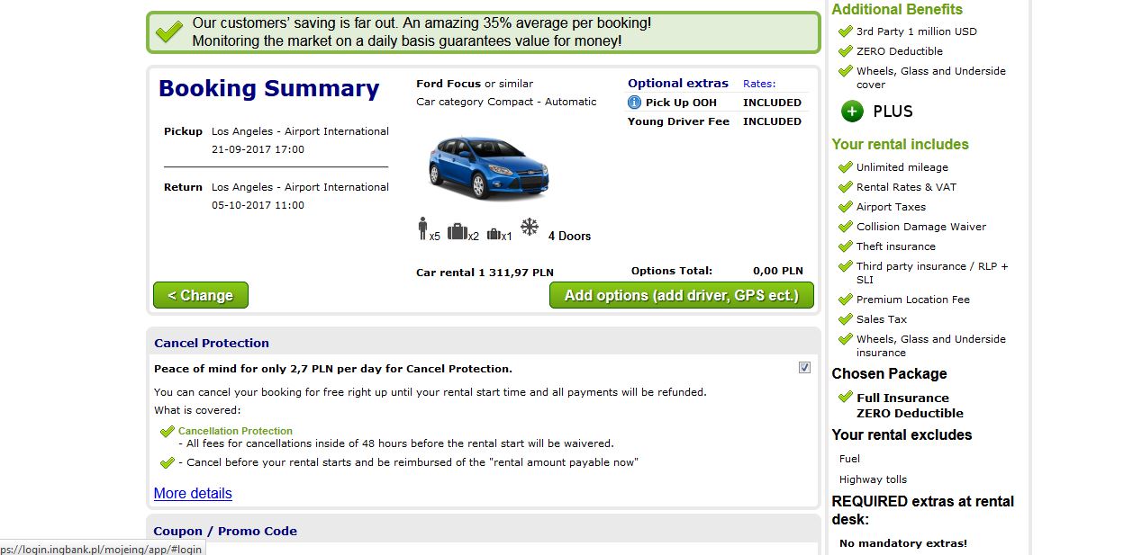Click the snowflake air conditioning icon

point(530,228)
